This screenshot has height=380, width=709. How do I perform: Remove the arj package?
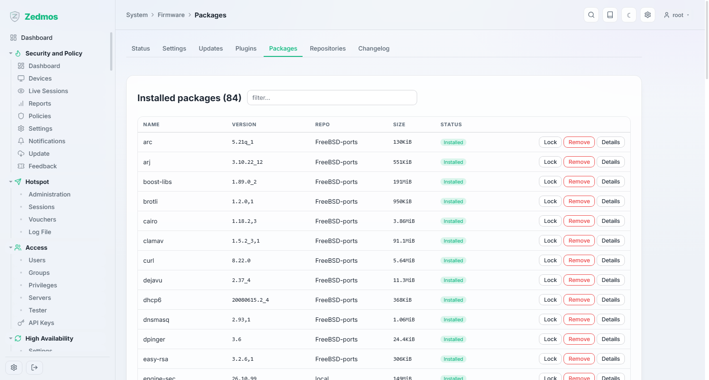pyautogui.click(x=579, y=162)
